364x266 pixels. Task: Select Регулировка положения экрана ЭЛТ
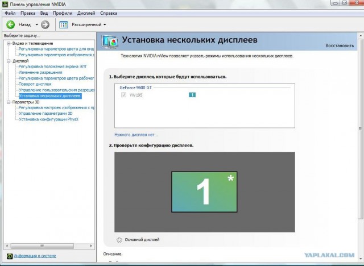[53, 66]
